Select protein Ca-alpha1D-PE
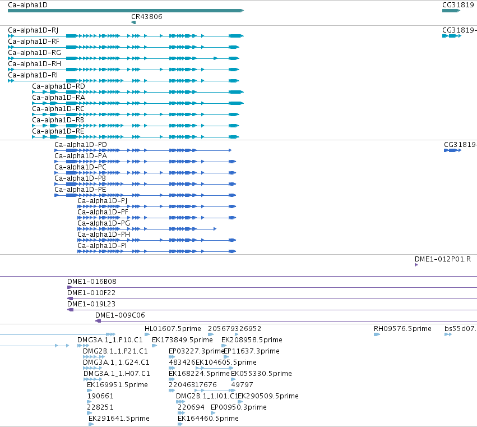The height and width of the screenshot is (427, 477). pyautogui.click(x=145, y=195)
